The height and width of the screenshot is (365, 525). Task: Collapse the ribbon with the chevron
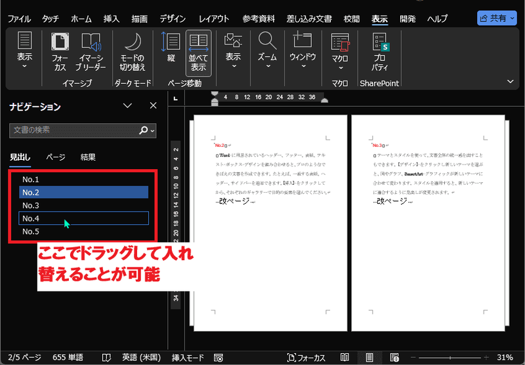point(511,81)
